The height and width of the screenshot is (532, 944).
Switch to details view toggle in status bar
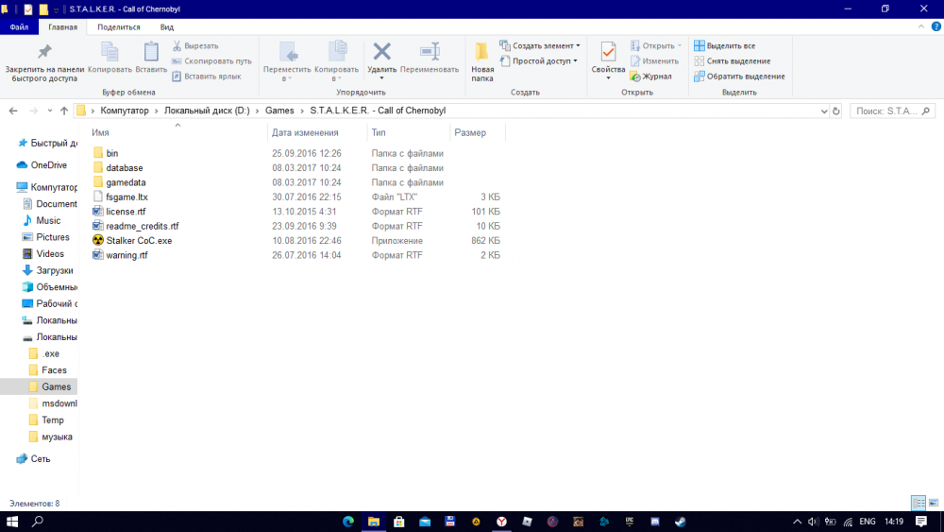coord(919,504)
